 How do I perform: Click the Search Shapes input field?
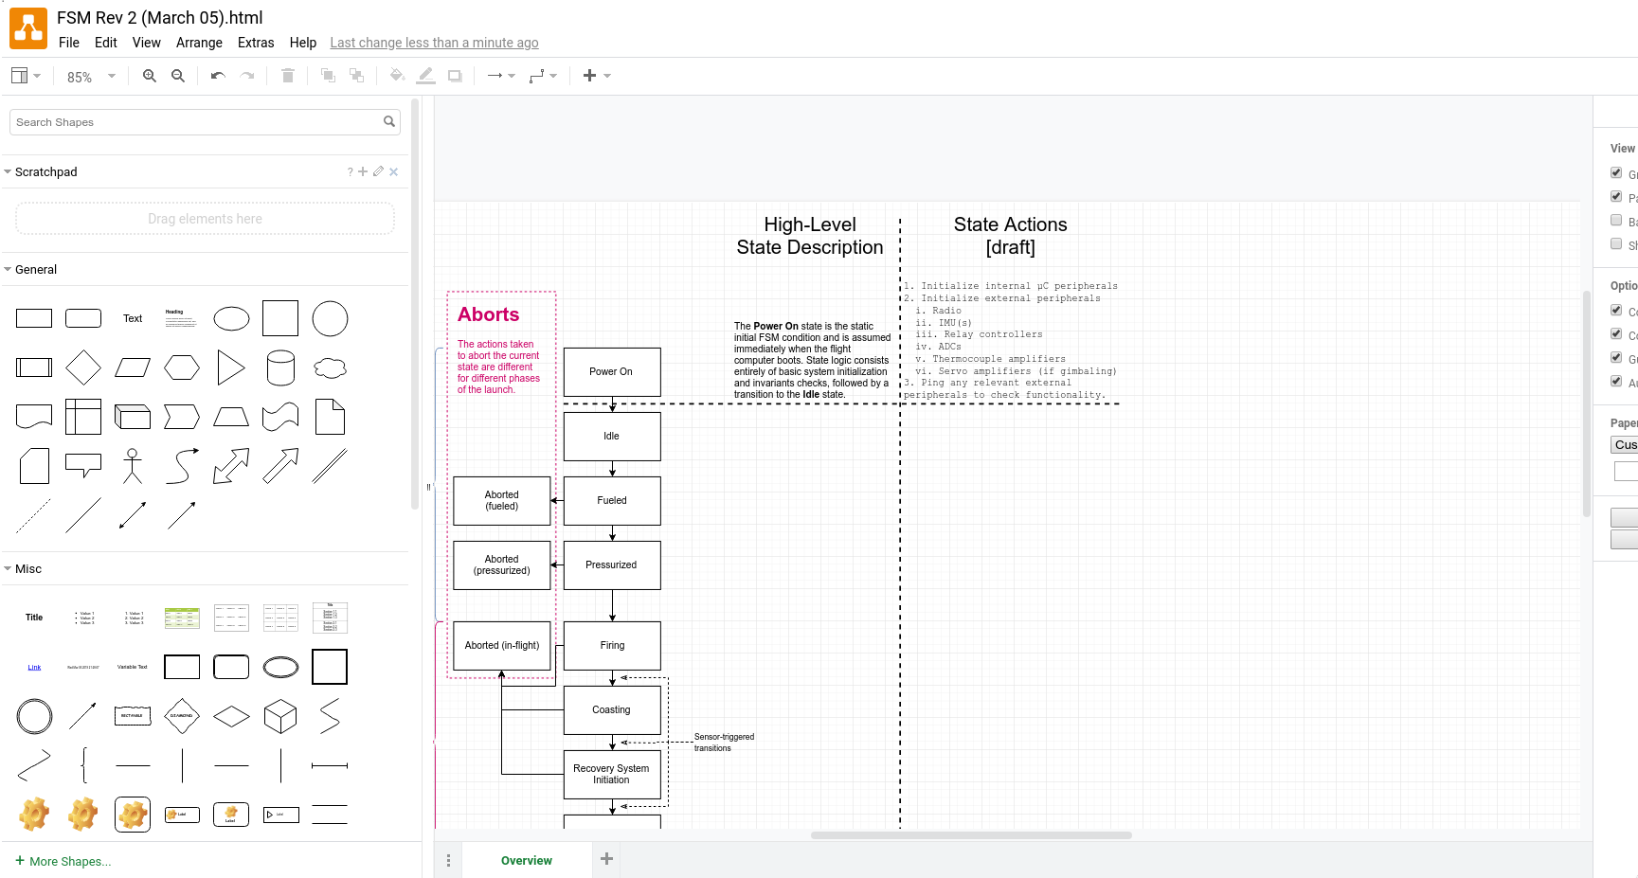(x=196, y=122)
